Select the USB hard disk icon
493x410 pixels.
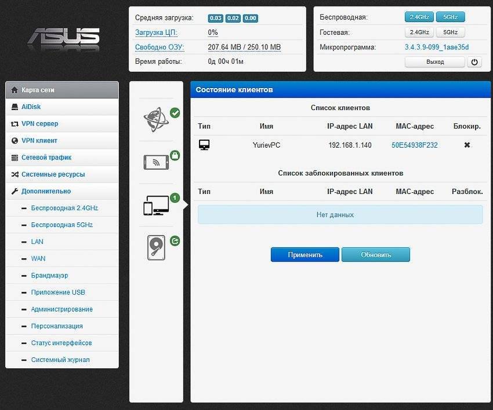tap(156, 248)
